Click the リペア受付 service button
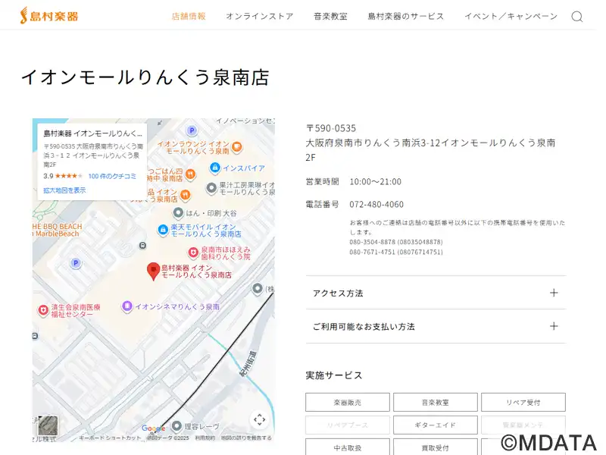606x455 pixels. click(523, 403)
